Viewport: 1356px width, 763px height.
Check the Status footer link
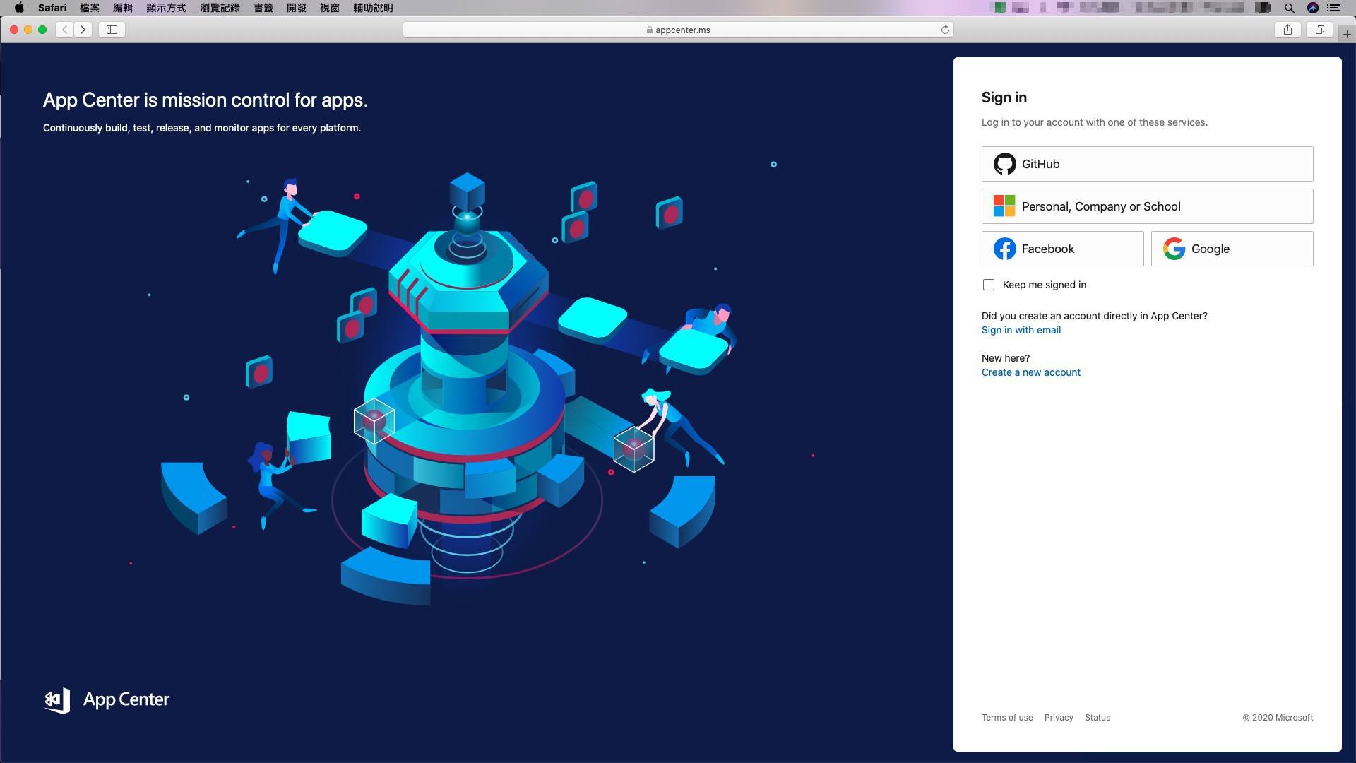pyautogui.click(x=1098, y=717)
